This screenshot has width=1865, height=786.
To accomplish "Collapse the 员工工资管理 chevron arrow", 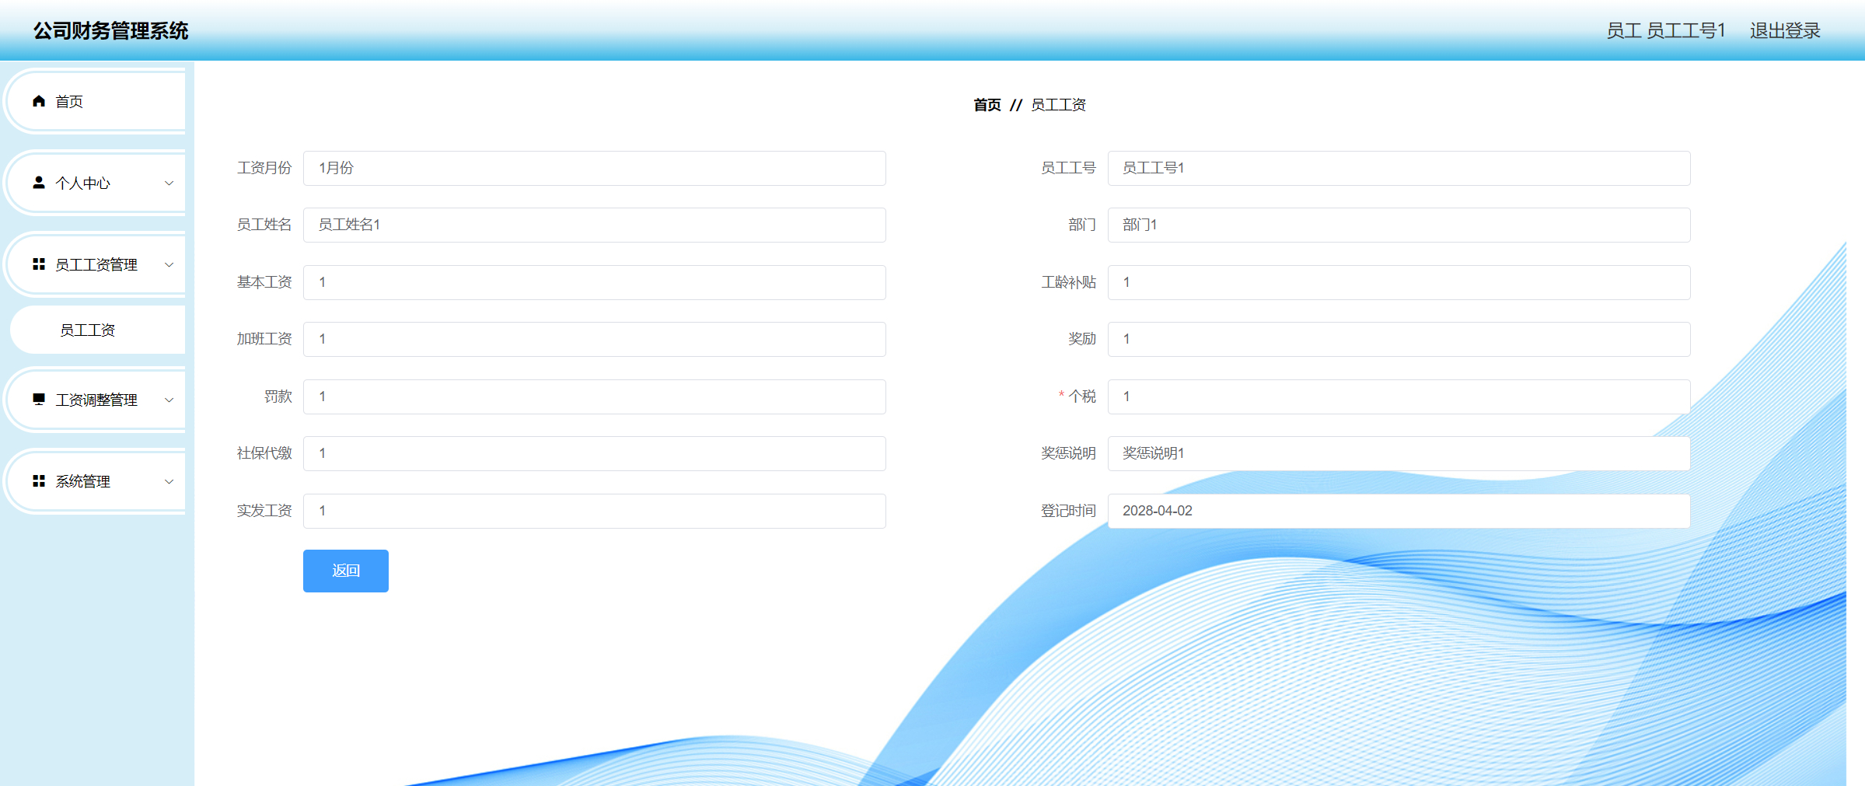I will click(x=169, y=265).
